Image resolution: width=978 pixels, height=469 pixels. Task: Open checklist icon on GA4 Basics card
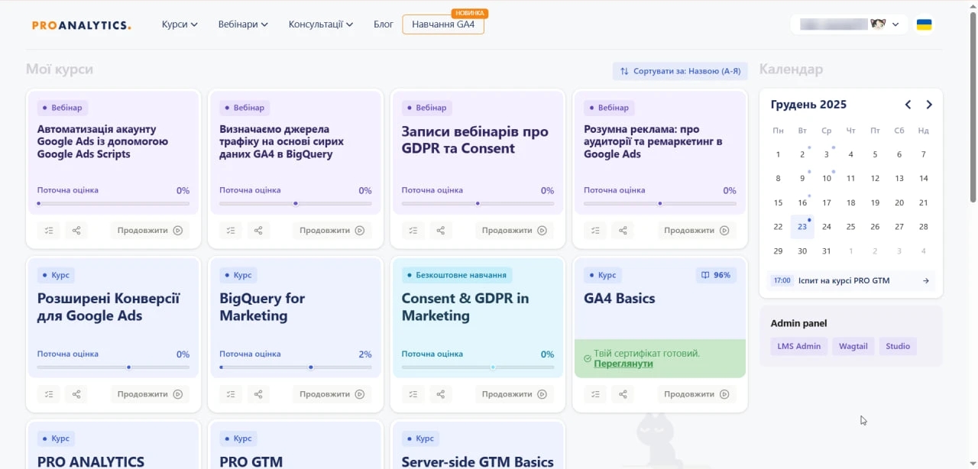pyautogui.click(x=595, y=394)
